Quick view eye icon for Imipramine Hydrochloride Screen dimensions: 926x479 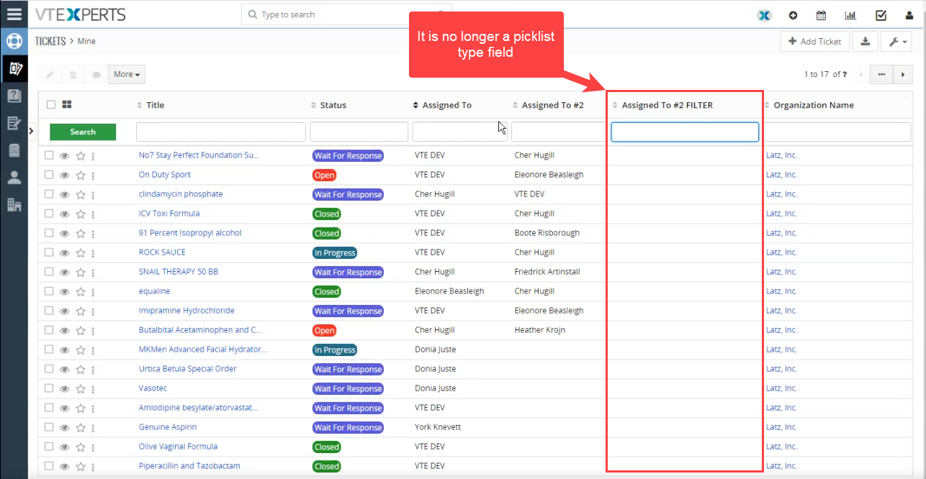click(65, 311)
